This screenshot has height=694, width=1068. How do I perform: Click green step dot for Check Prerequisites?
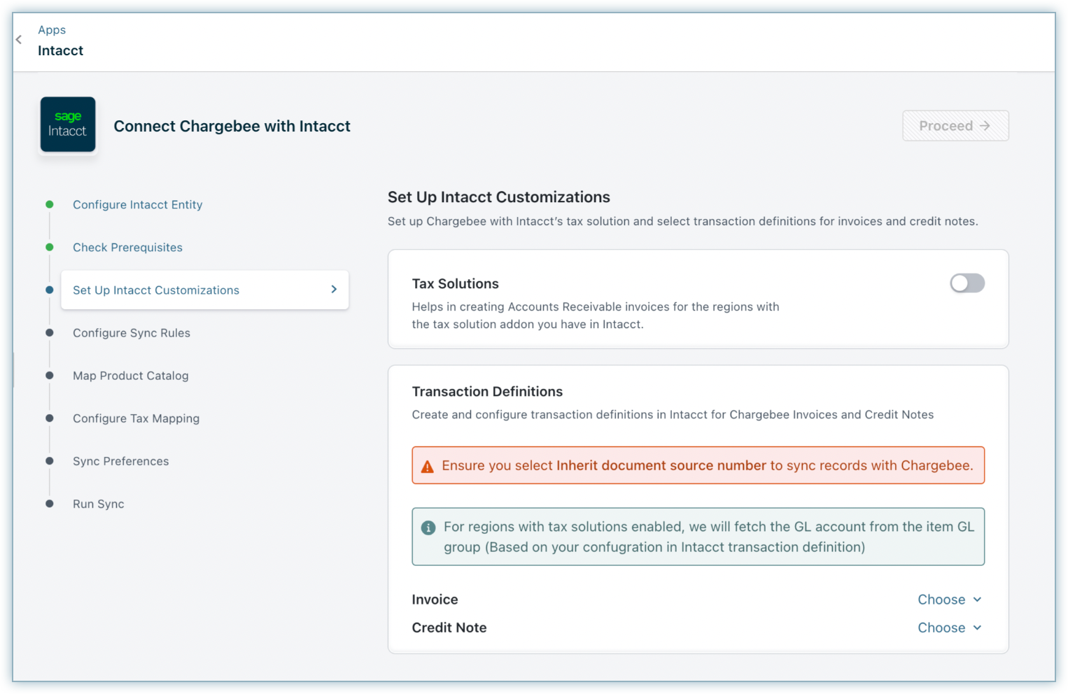pos(50,247)
